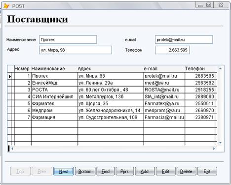
Task: Add a new supplier with Add button
Action: click(x=145, y=171)
